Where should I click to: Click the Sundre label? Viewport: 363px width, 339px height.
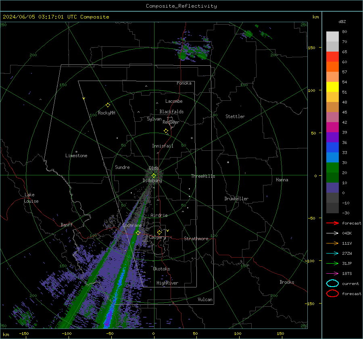[x=122, y=167]
